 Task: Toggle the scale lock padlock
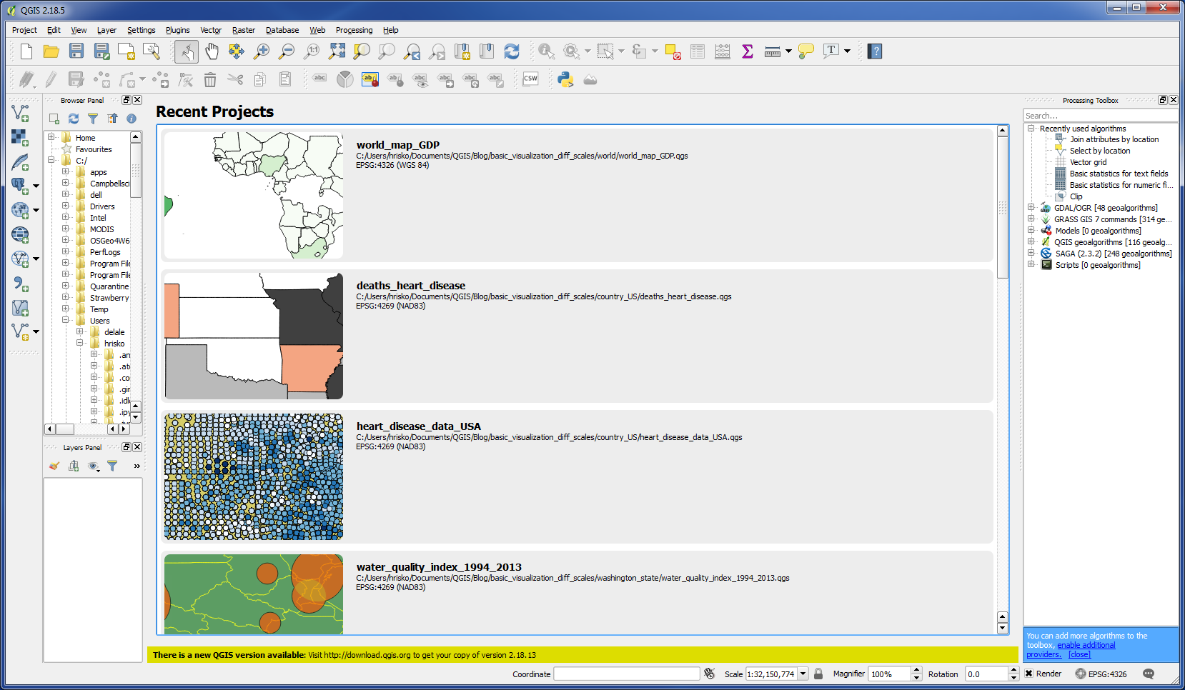(x=818, y=674)
